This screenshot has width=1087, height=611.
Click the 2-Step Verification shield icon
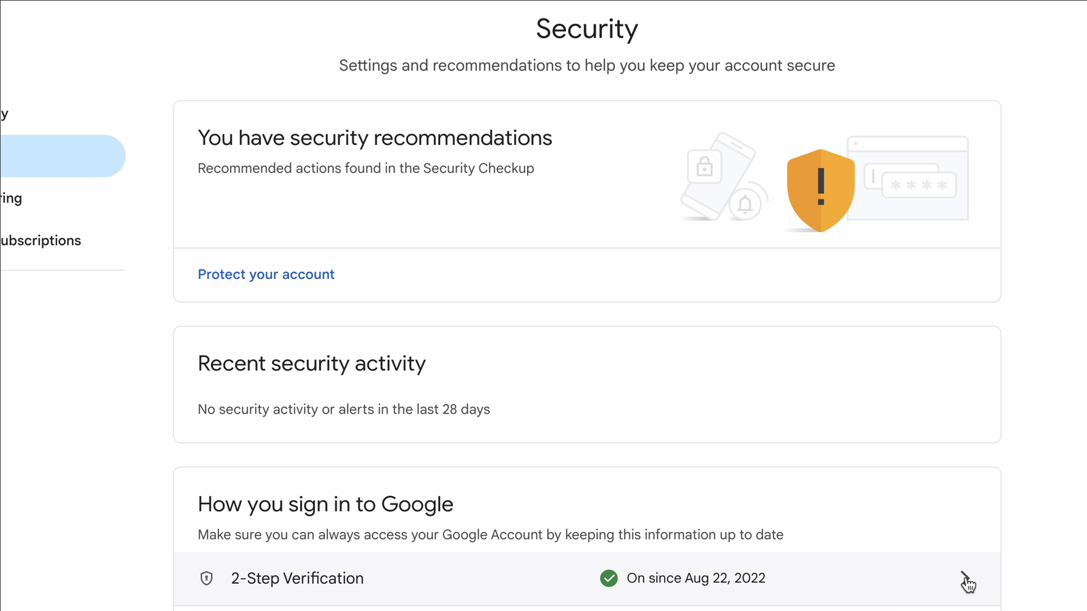pos(206,578)
